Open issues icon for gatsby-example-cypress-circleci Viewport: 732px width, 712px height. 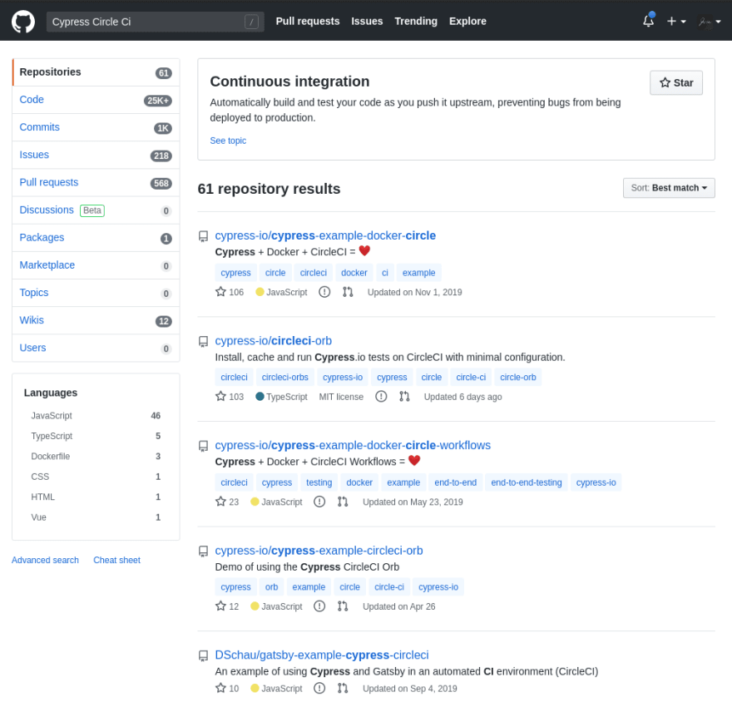pyautogui.click(x=319, y=688)
